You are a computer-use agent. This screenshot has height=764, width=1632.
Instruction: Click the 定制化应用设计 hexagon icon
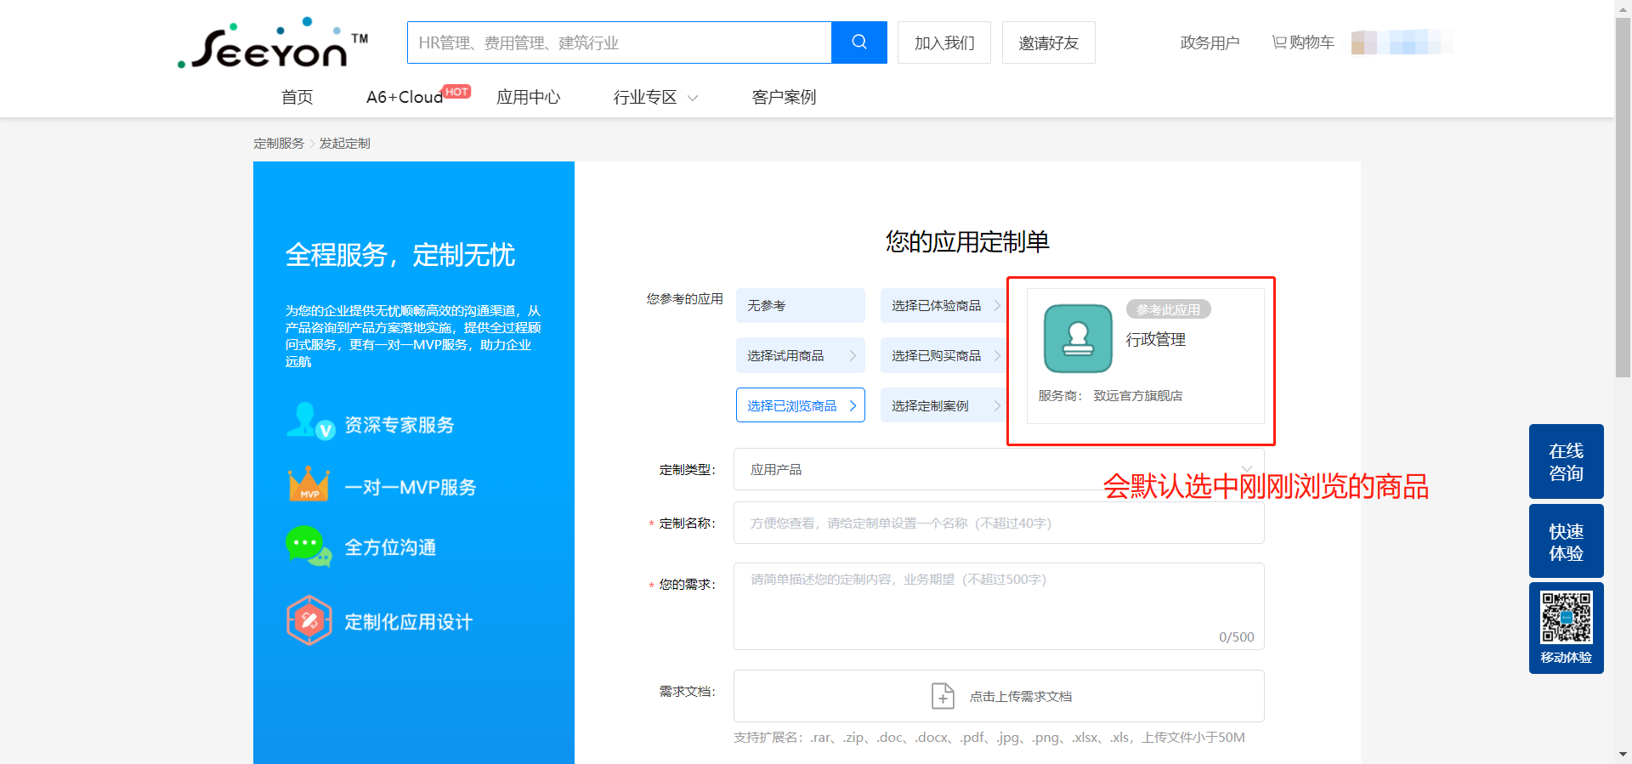click(309, 620)
